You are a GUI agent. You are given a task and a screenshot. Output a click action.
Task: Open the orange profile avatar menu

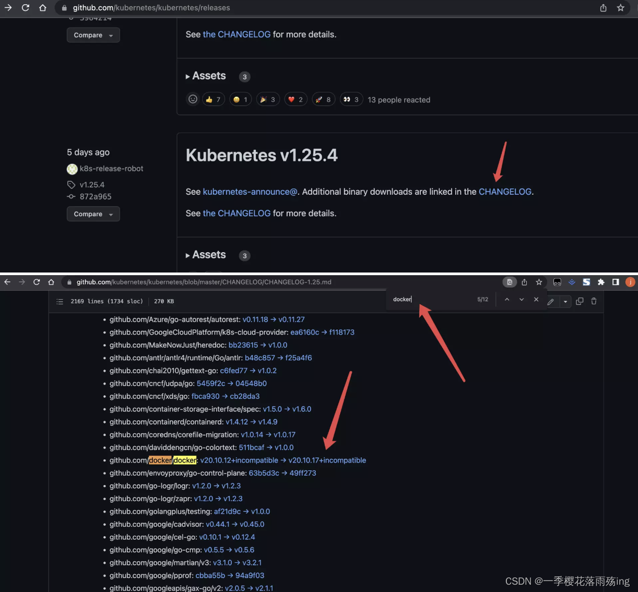coord(630,282)
